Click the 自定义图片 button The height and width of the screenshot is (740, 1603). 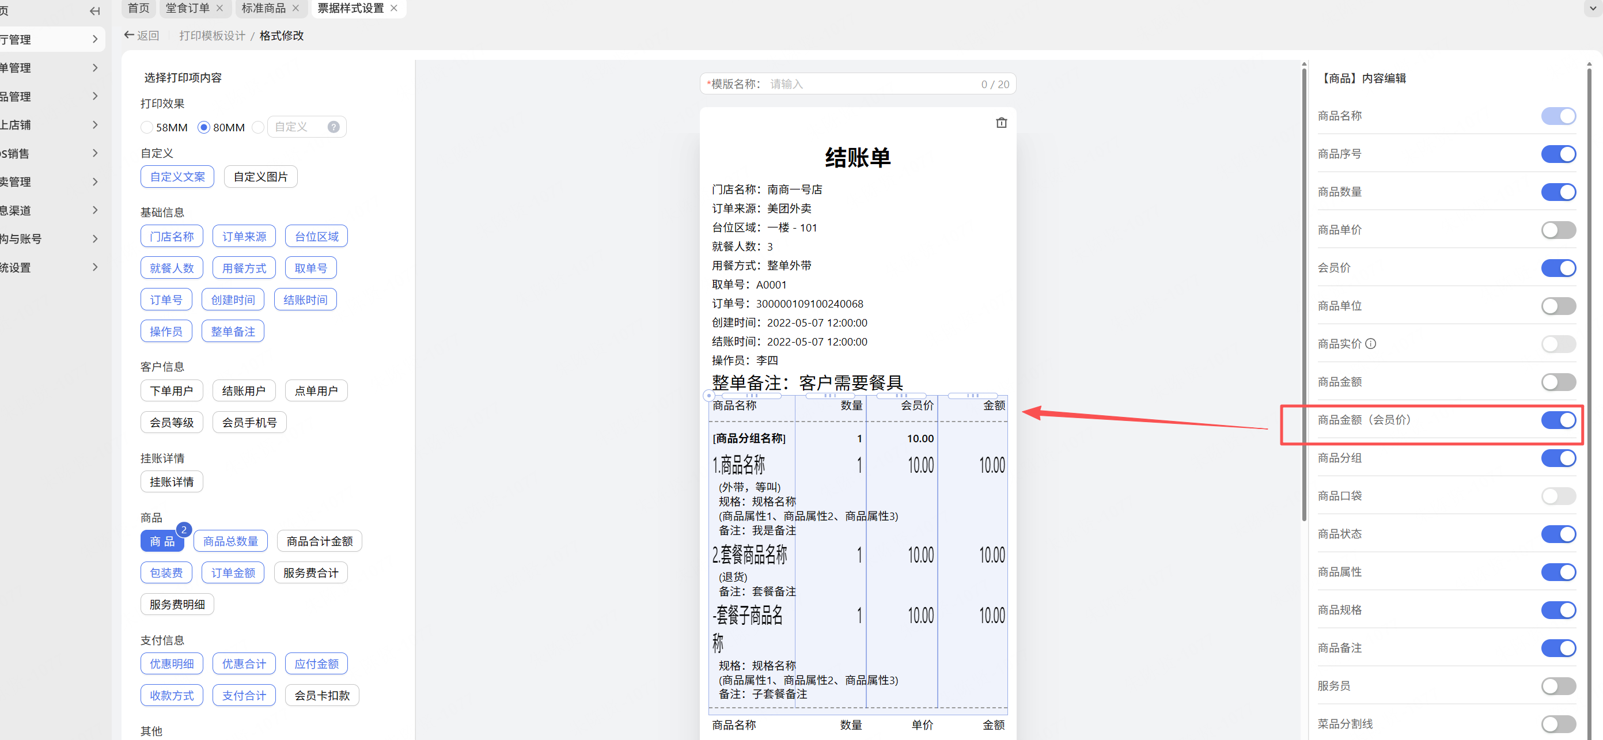[260, 177]
